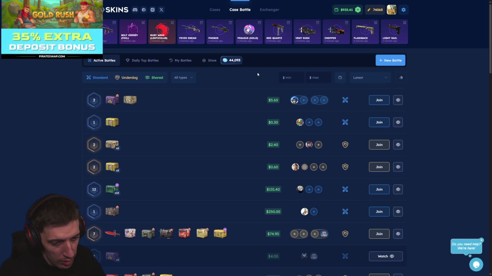
Task: Open the live chat bubble
Action: tap(476, 264)
